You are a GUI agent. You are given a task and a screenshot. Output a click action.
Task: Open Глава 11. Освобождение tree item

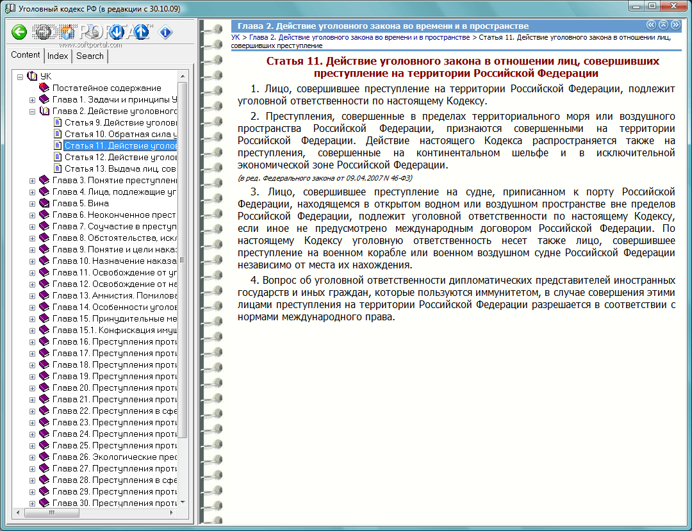click(x=114, y=272)
